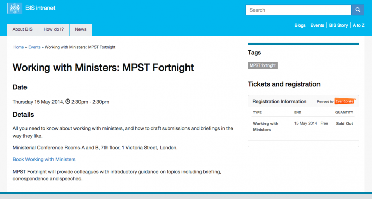Image resolution: width=372 pixels, height=199 pixels.
Task: Open the Events link in header
Action: coord(317,25)
